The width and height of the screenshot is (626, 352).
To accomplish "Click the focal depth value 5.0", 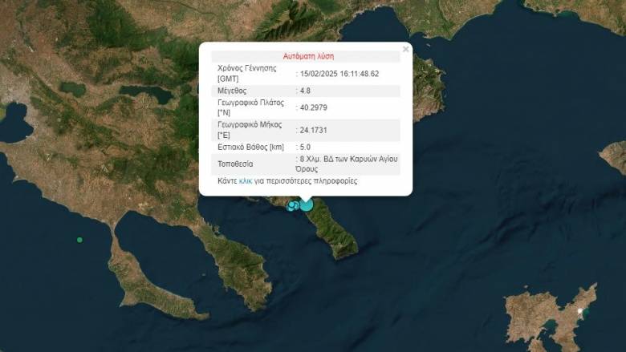I will click(x=306, y=147).
